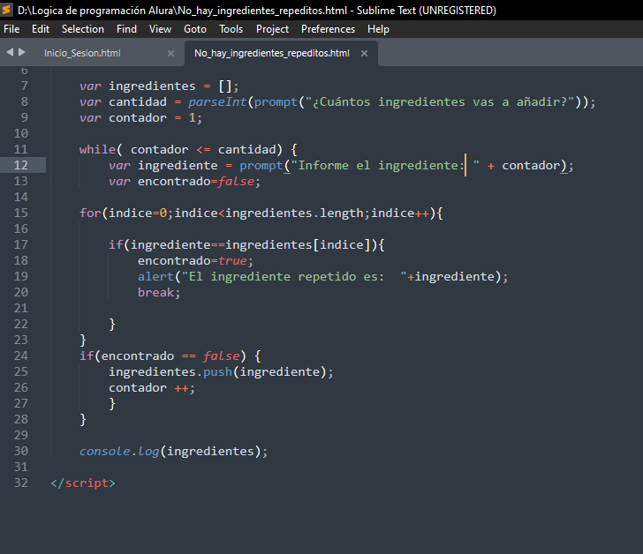Open the Preferences menu
The width and height of the screenshot is (643, 554).
pos(328,29)
